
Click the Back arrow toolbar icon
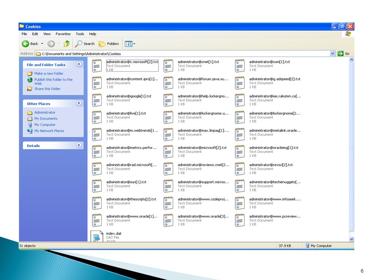point(26,44)
